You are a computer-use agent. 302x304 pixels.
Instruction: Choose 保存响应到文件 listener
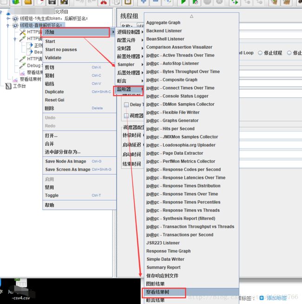(x=192, y=276)
